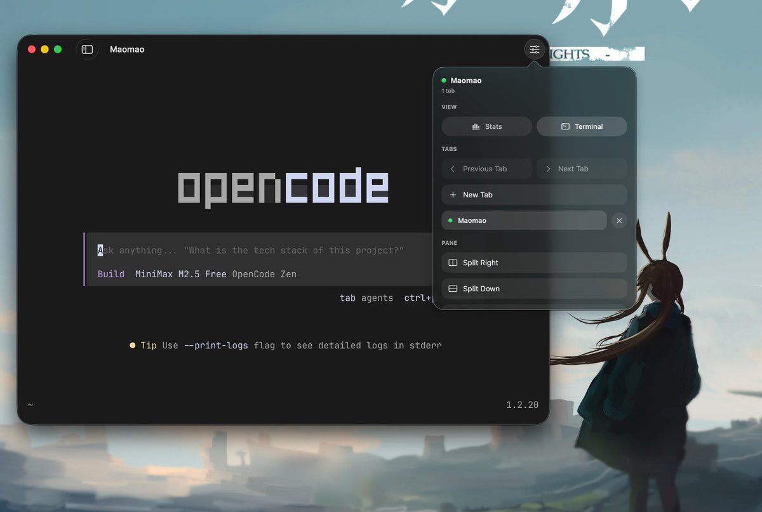Go to Previous Tab
Screen dimensions: 762x512
[x=487, y=169]
